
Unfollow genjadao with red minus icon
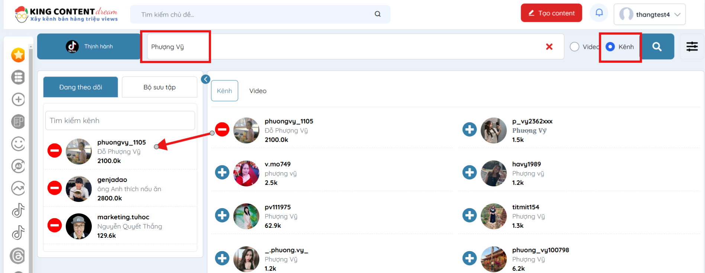point(55,188)
